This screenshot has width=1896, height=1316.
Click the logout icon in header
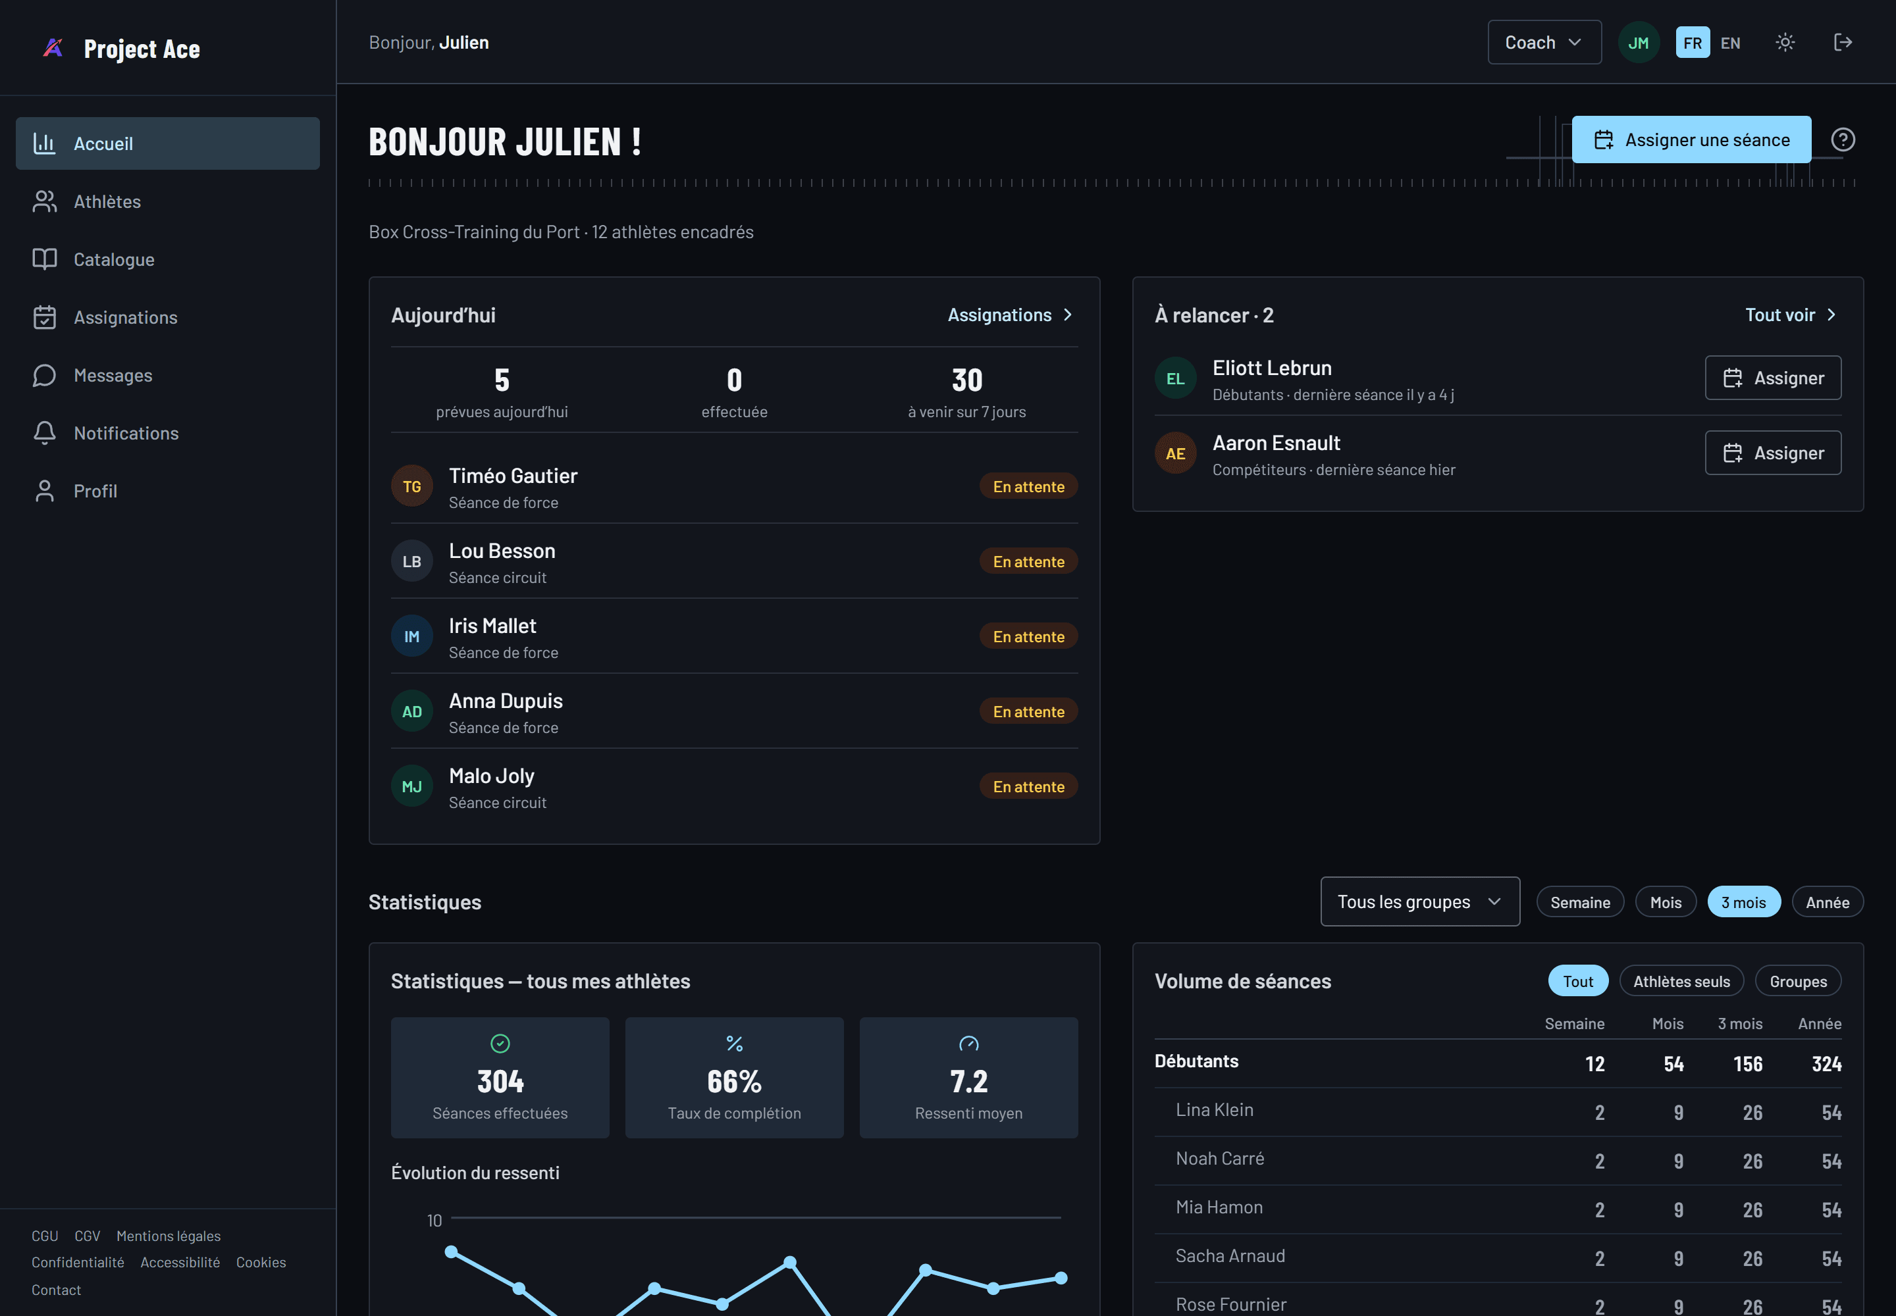pos(1843,42)
